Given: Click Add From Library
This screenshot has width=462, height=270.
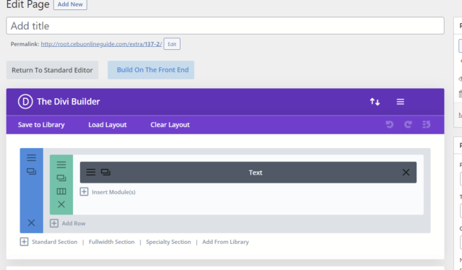Looking at the screenshot, I should 225,242.
